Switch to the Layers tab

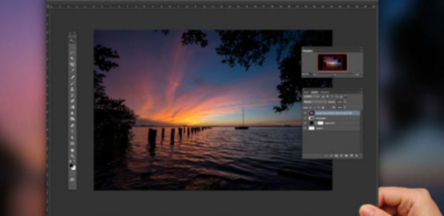click(x=315, y=92)
